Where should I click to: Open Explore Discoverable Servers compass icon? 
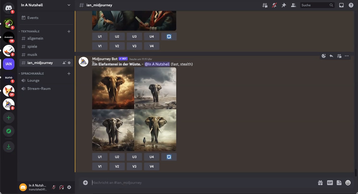tap(8, 131)
